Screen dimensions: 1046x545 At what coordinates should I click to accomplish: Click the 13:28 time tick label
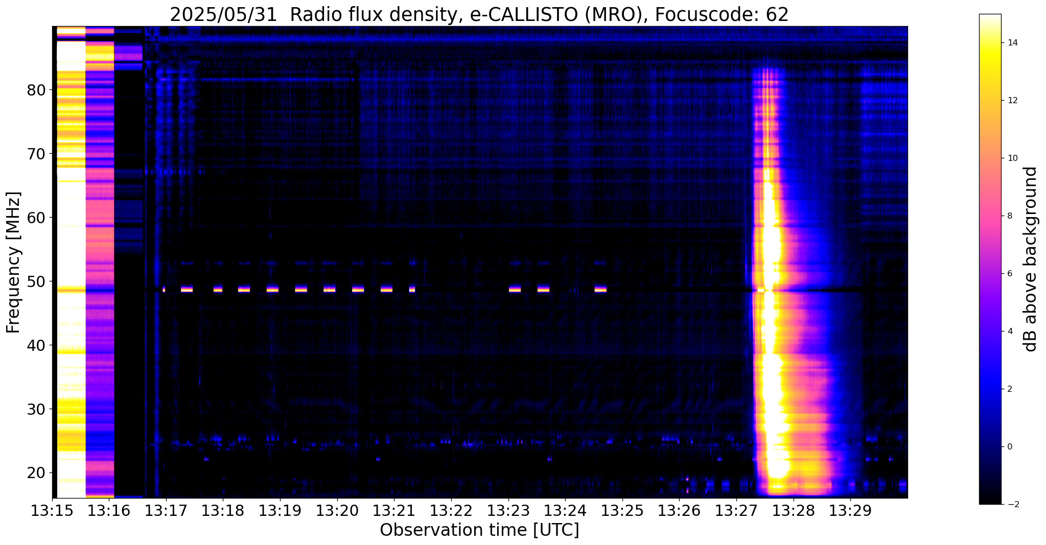click(x=794, y=510)
